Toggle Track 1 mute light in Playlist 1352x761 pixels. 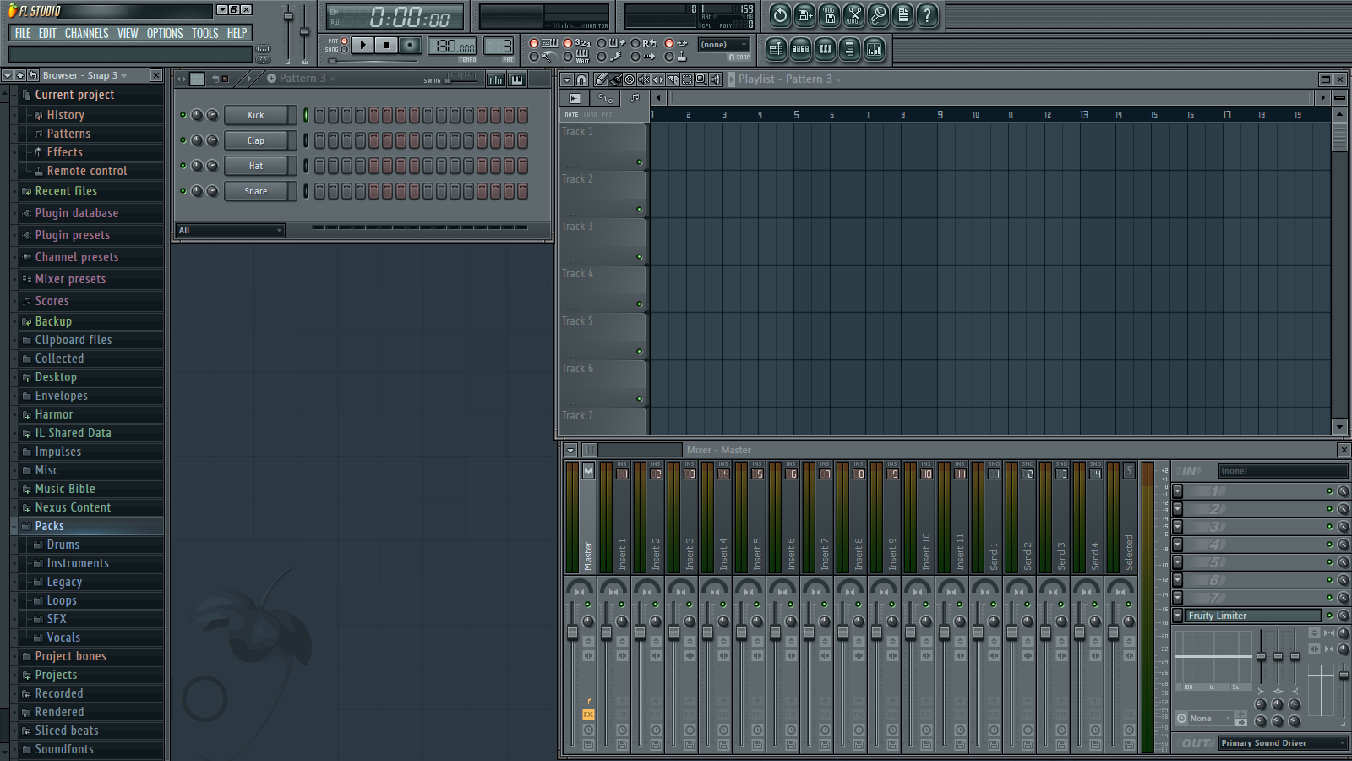coord(639,162)
